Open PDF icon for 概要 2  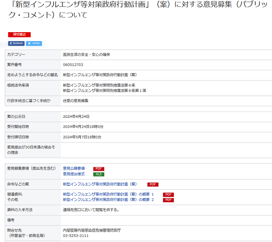coord(168,200)
